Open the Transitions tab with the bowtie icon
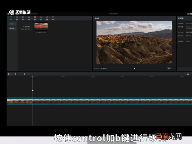 (x=41, y=18)
